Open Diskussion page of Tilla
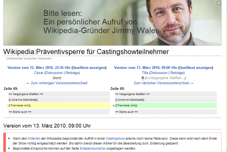The image size is (227, 152). pos(159,73)
